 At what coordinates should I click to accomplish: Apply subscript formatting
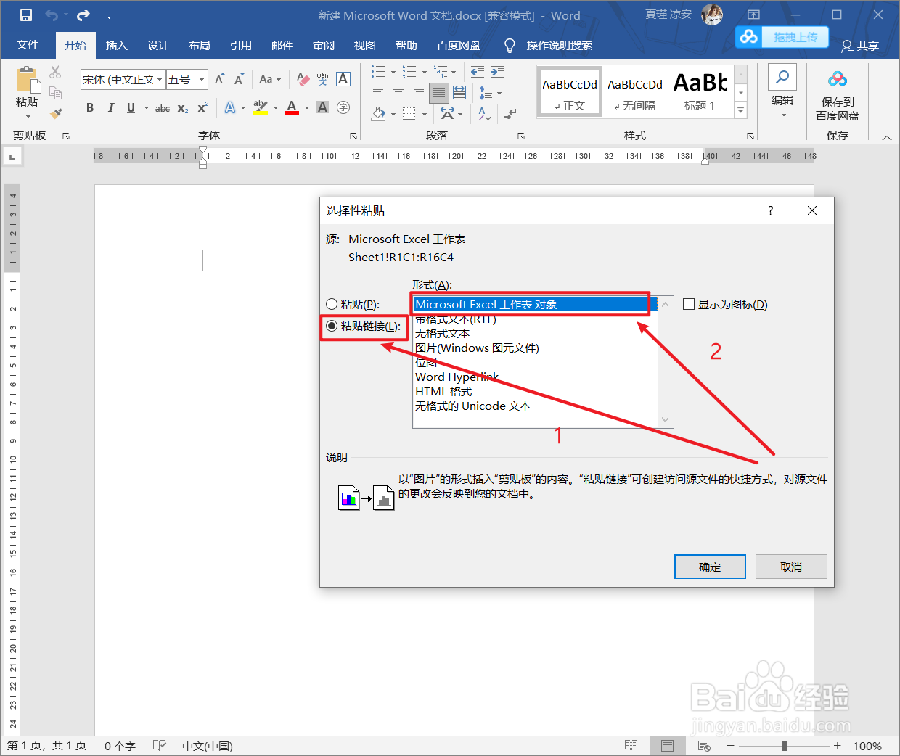pyautogui.click(x=183, y=107)
